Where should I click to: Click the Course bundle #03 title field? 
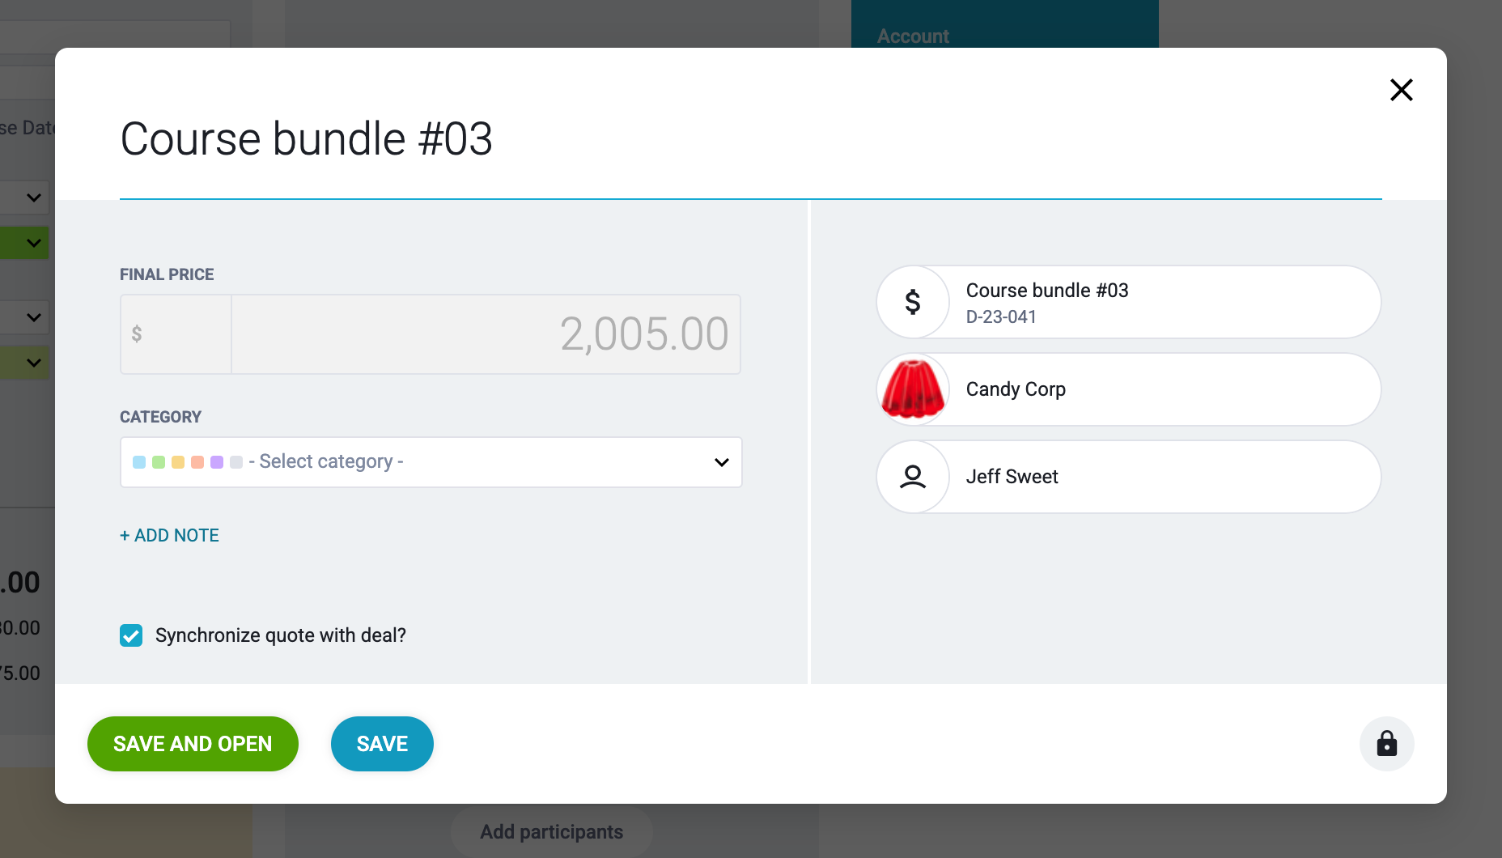tap(306, 138)
